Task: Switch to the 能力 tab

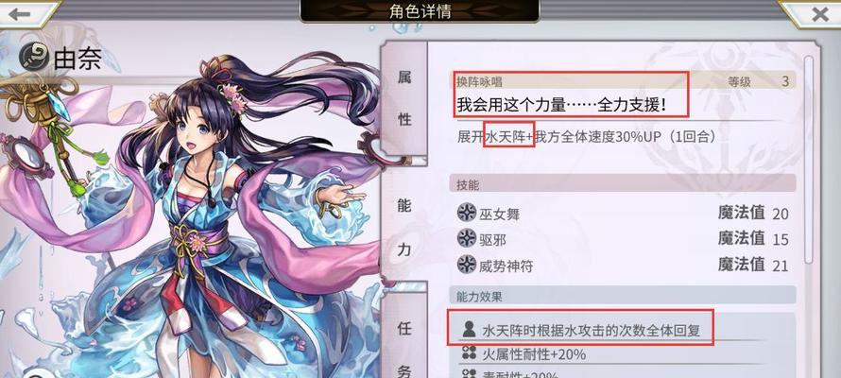Action: click(403, 226)
